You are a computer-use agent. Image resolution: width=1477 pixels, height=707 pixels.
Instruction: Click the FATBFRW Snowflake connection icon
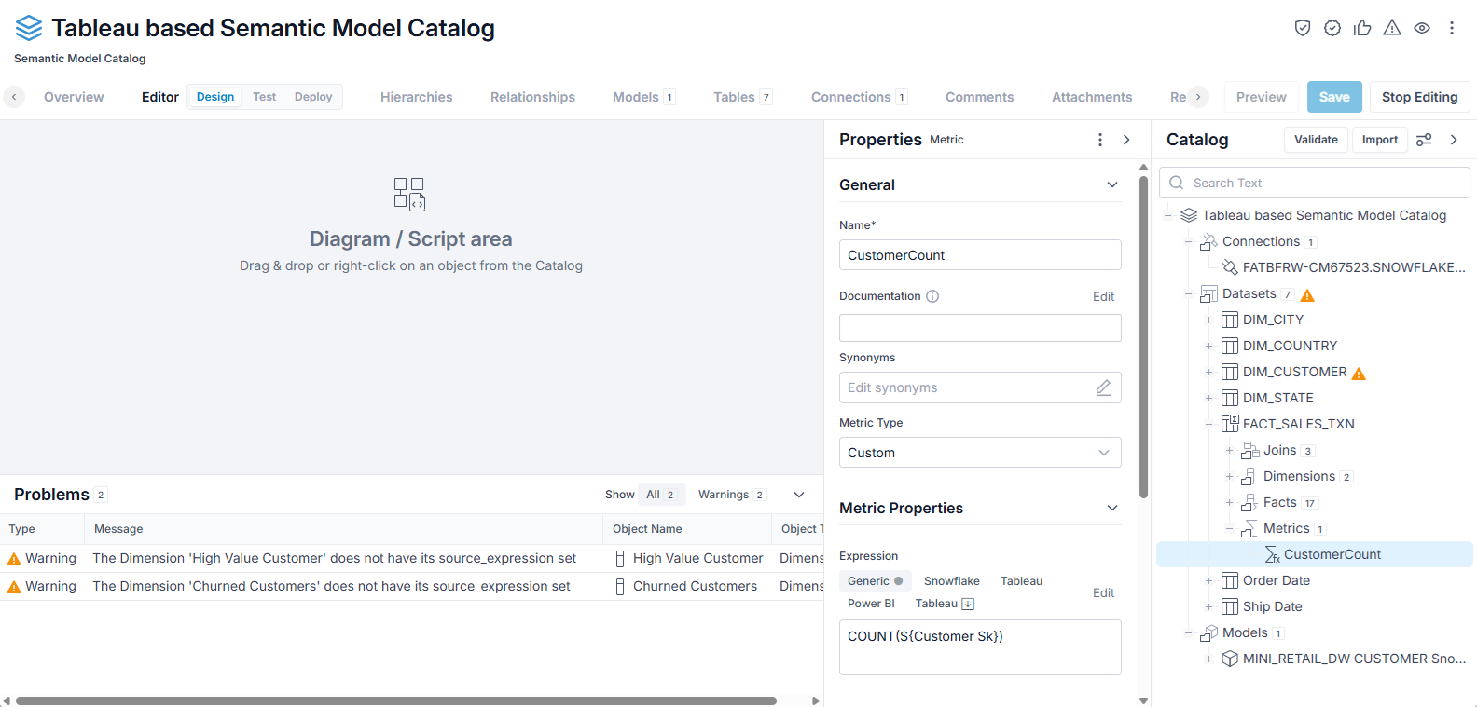click(x=1230, y=267)
